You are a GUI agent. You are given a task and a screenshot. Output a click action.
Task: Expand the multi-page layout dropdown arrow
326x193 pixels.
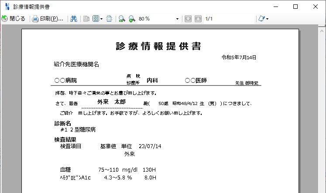pyautogui.click(x=101, y=19)
